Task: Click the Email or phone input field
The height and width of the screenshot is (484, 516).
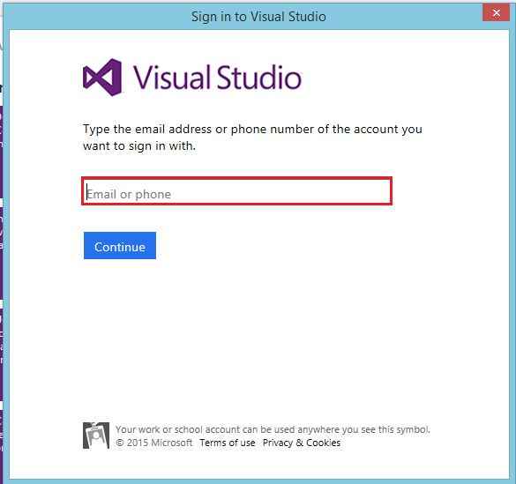Action: [x=236, y=191]
